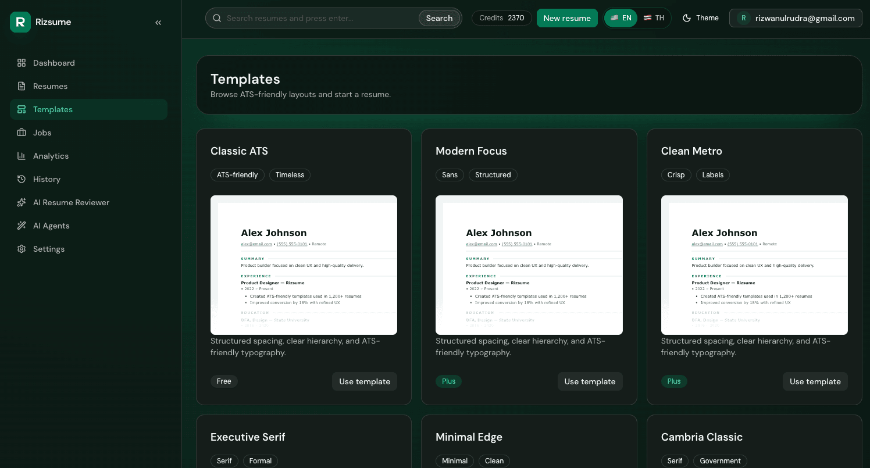Image resolution: width=870 pixels, height=468 pixels.
Task: Click the Timeless tag
Action: click(290, 175)
